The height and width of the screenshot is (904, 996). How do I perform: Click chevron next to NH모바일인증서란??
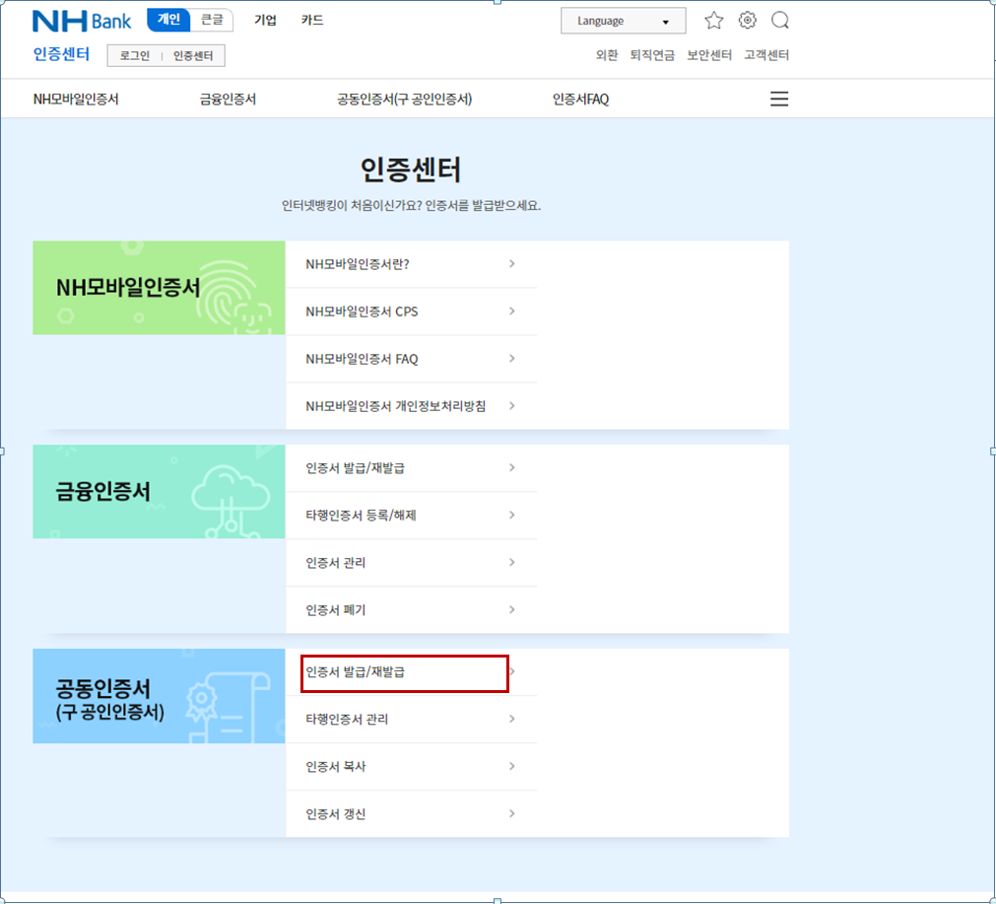click(x=512, y=264)
